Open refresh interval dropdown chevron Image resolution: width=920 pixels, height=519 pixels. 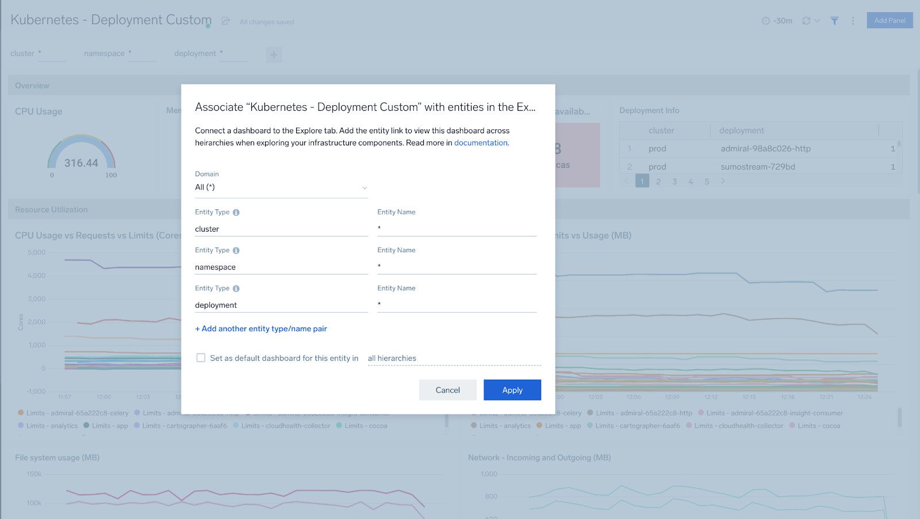click(817, 21)
